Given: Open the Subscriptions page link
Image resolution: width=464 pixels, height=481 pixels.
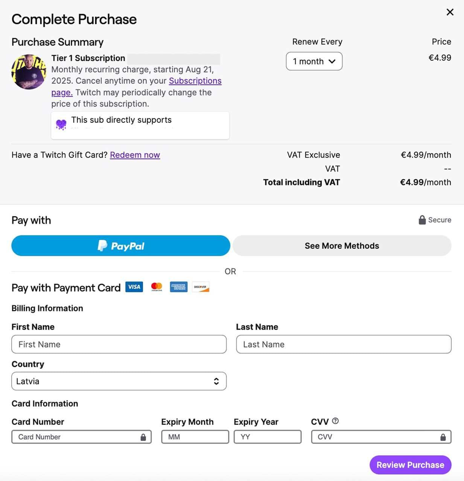Looking at the screenshot, I should coord(195,80).
